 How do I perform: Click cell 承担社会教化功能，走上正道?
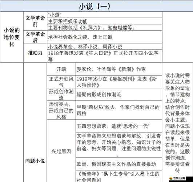[105, 37]
